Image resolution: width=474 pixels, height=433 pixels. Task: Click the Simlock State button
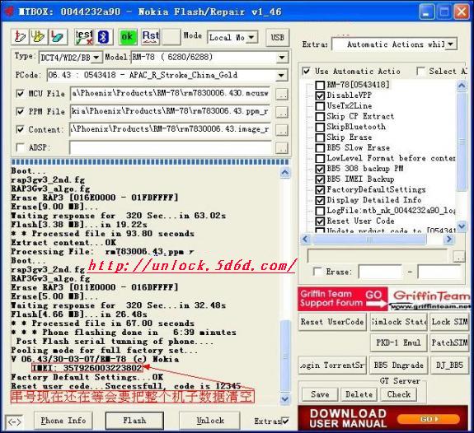click(398, 322)
